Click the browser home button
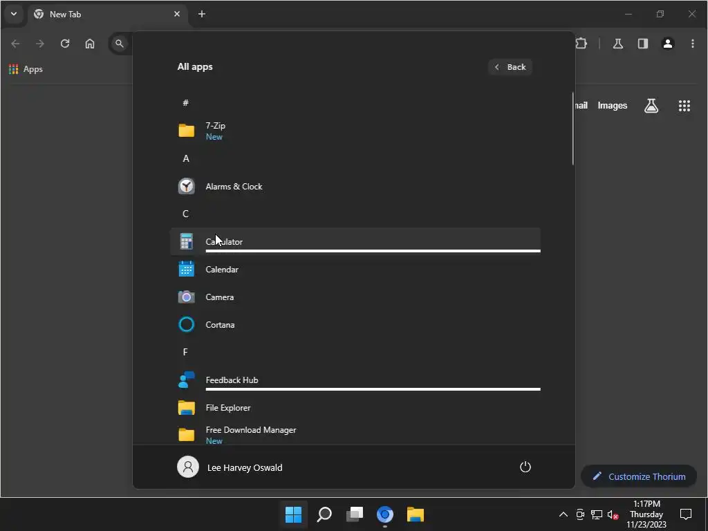This screenshot has width=708, height=531. point(90,44)
